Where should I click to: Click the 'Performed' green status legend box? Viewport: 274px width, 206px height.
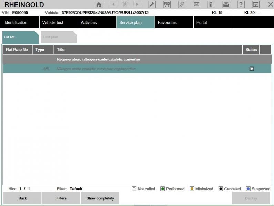pyautogui.click(x=163, y=189)
